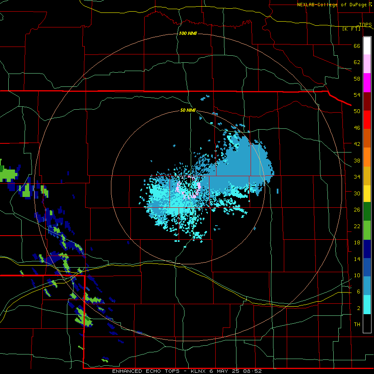Click the 66 value on the legend
The image size is (374, 374).
[357, 46]
